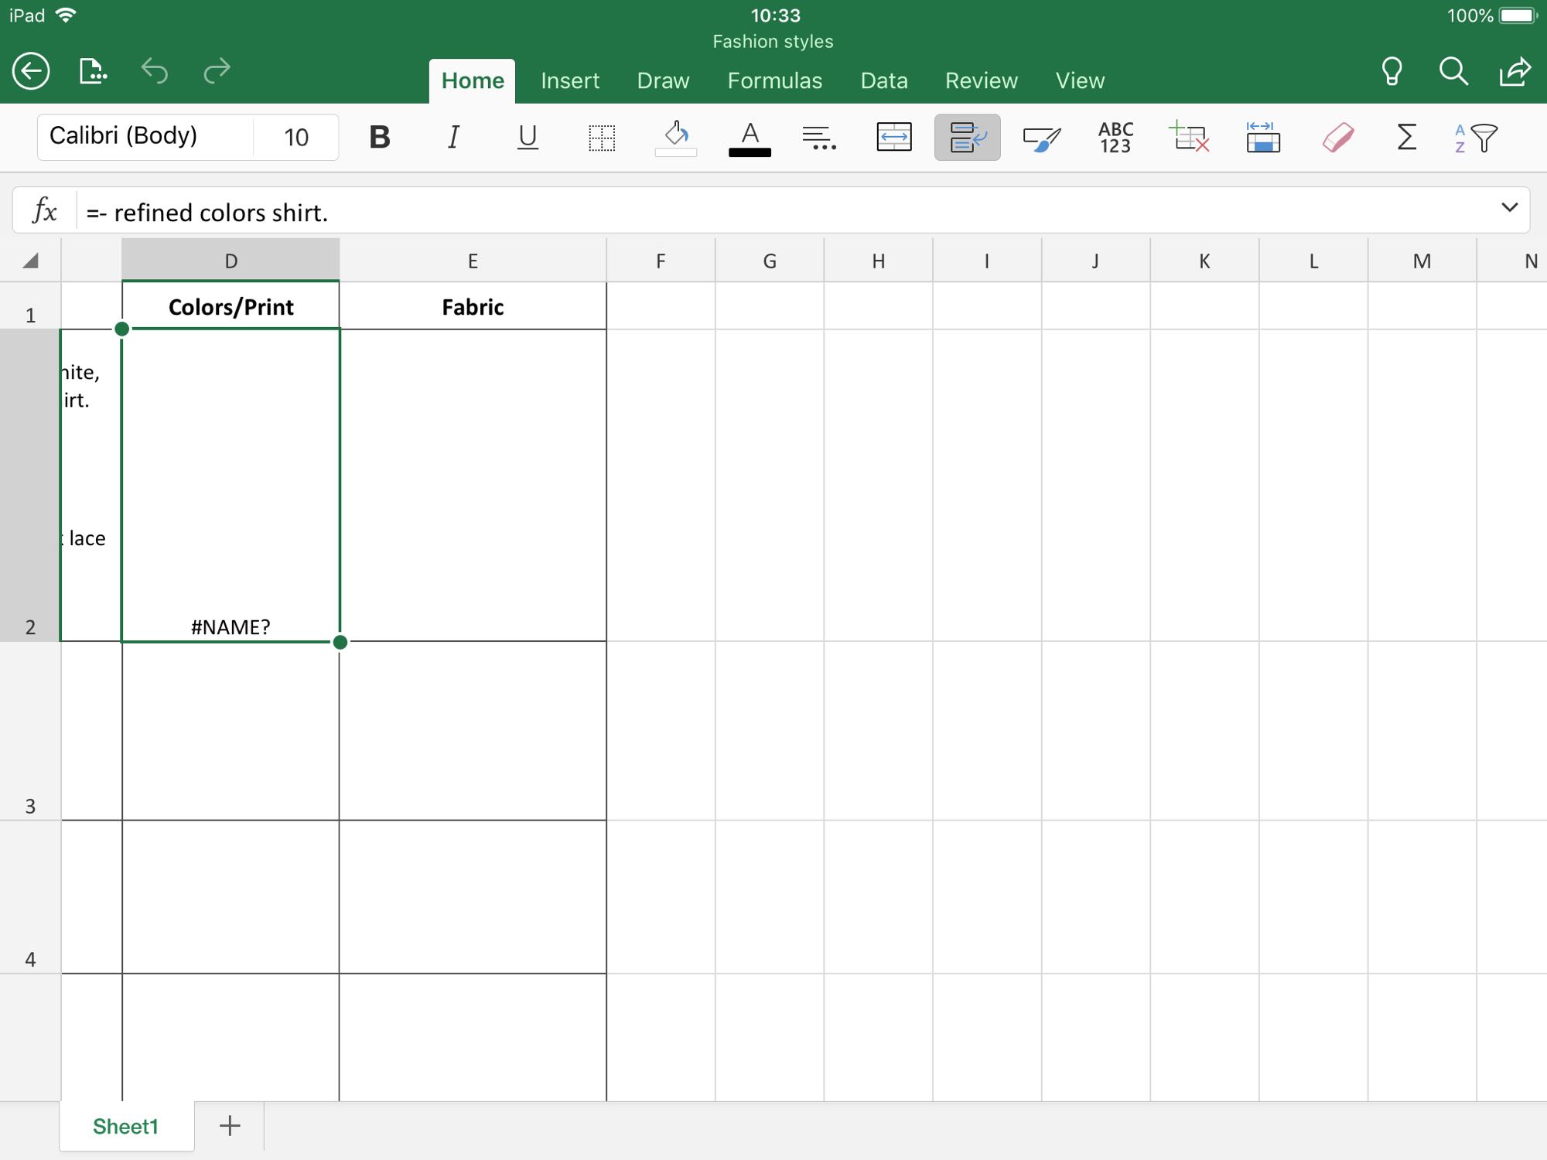Toggle Italic formatting

(453, 138)
